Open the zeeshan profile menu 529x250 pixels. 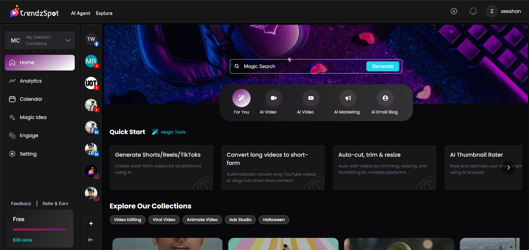504,11
